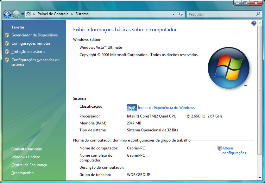This screenshot has height=183, width=265.
Task: Click the back navigation arrow
Action: [7, 14]
